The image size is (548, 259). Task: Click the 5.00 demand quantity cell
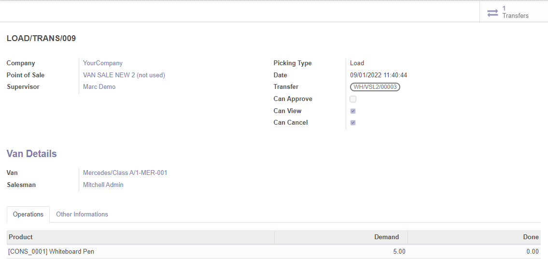coord(398,251)
